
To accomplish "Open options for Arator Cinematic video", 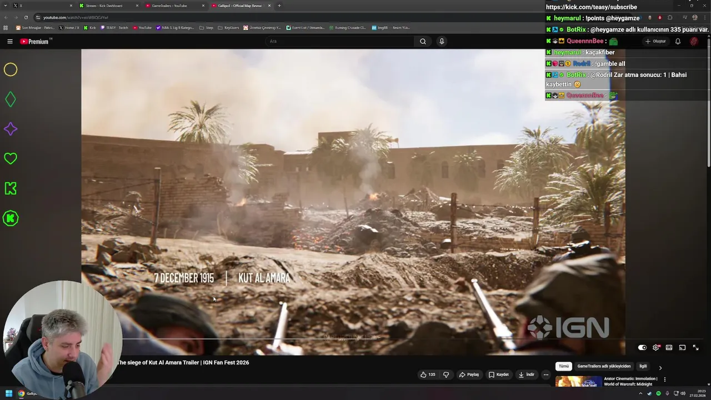I will 664,379.
